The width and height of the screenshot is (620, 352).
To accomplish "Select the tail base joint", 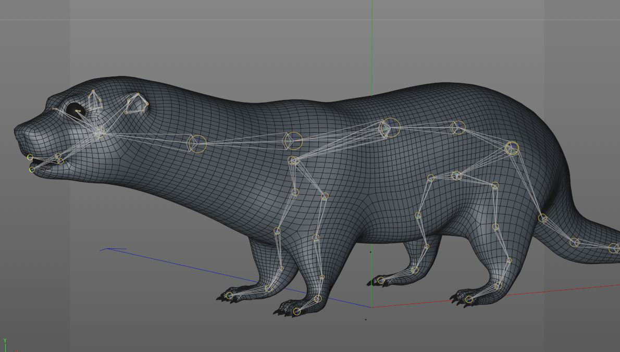I will 542,218.
